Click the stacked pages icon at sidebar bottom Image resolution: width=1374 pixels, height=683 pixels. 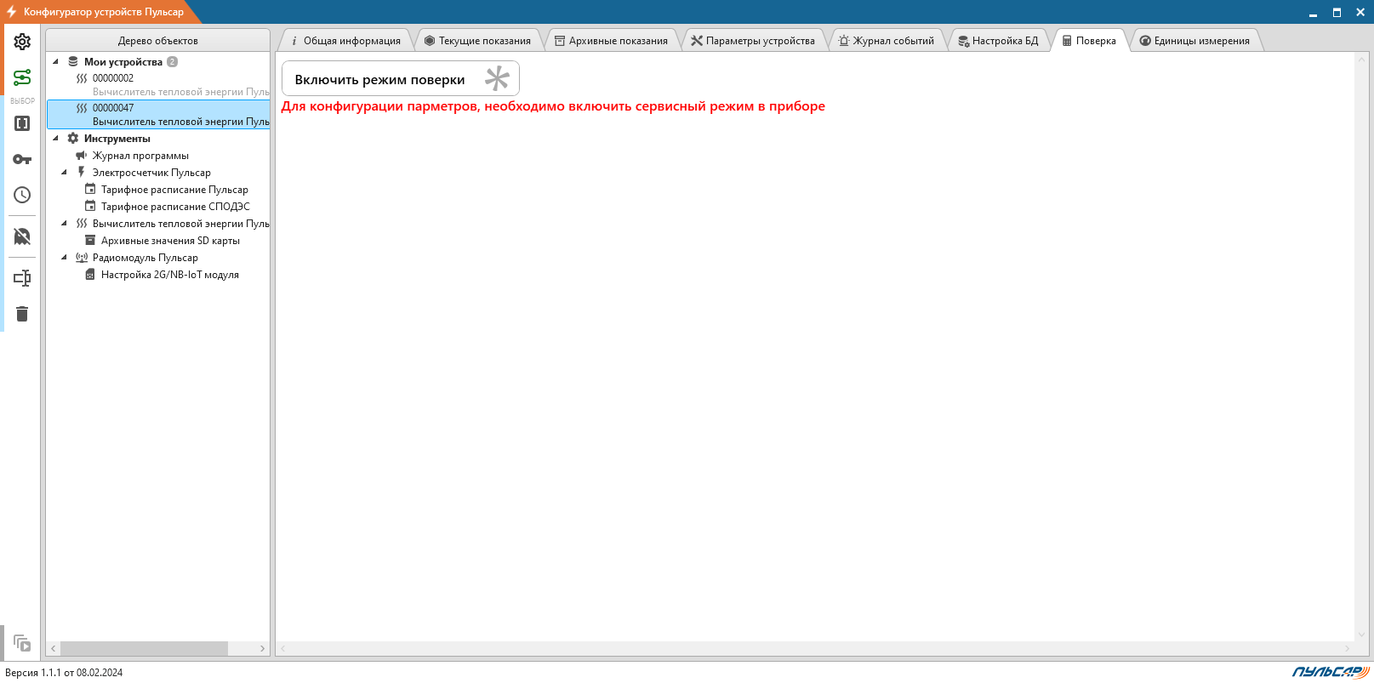(22, 643)
